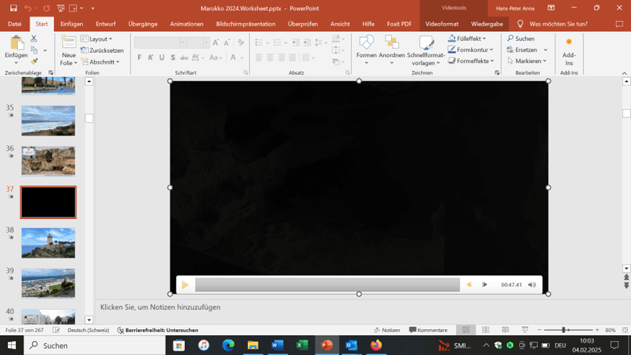Cut selection with the scissors icon
Viewport: 631px width, 355px height.
point(34,38)
